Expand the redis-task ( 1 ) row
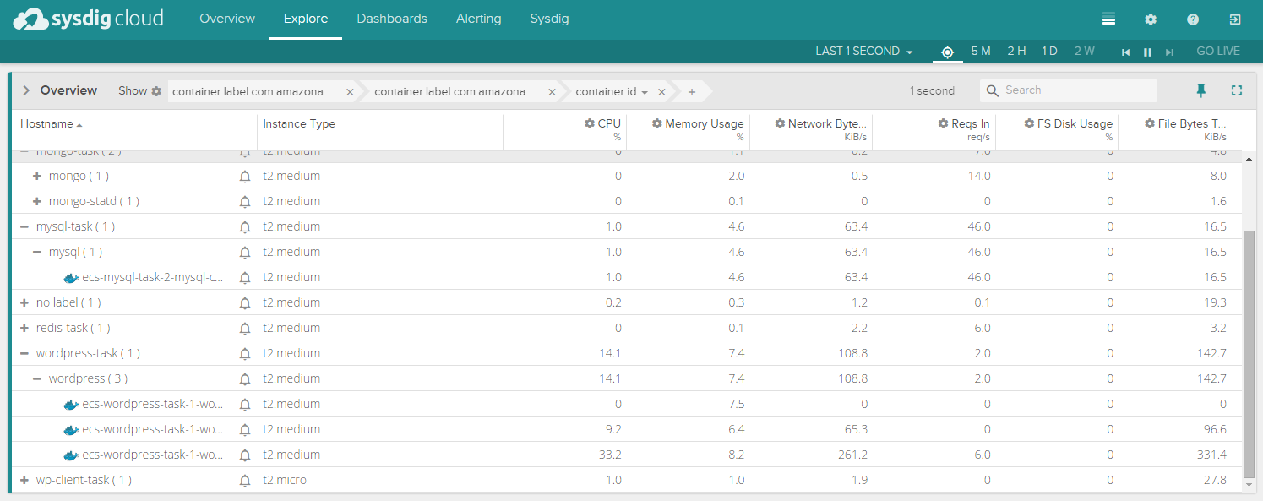The image size is (1263, 501). (x=24, y=328)
